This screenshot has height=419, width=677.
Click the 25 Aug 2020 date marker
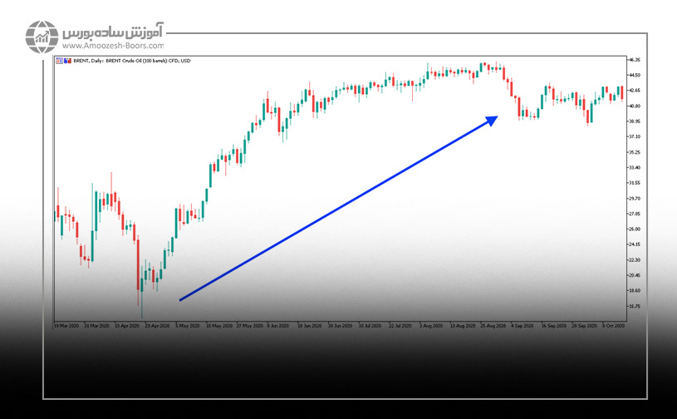click(492, 326)
